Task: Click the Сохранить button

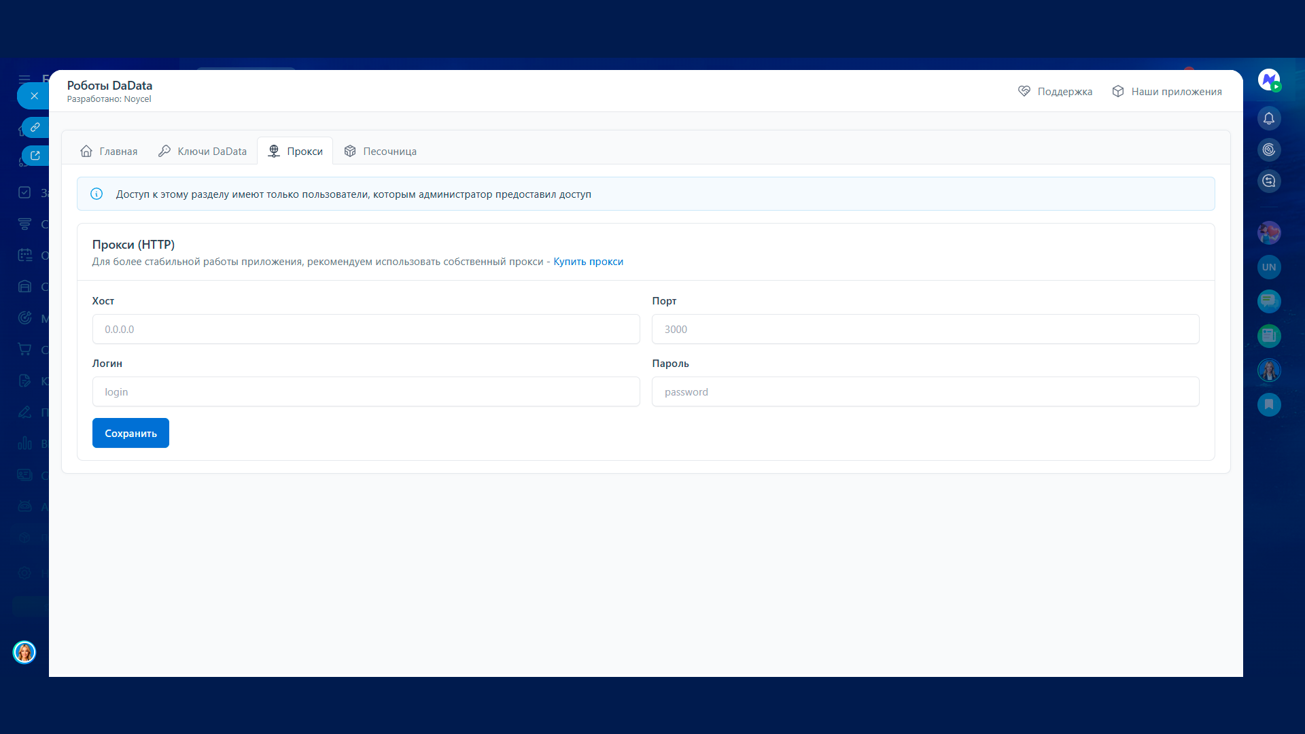Action: tap(130, 434)
